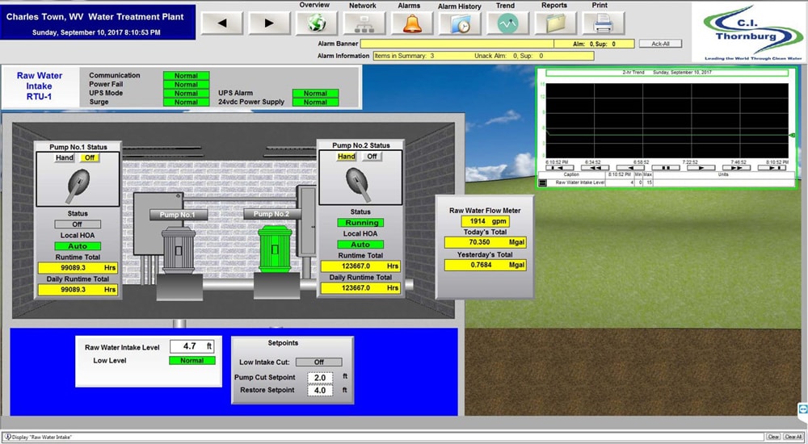808x444 pixels.
Task: Open the Reports folder
Action: [554, 23]
